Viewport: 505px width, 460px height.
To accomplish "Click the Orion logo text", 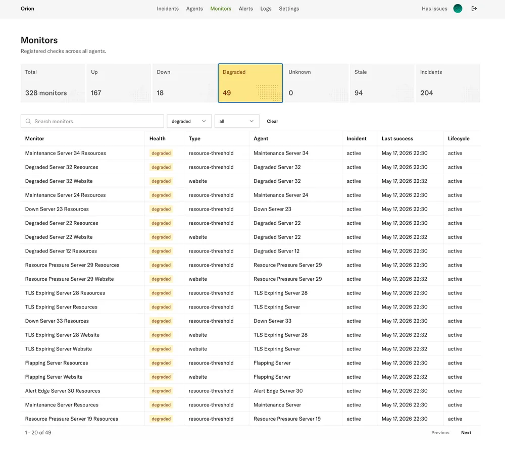I will coord(27,9).
